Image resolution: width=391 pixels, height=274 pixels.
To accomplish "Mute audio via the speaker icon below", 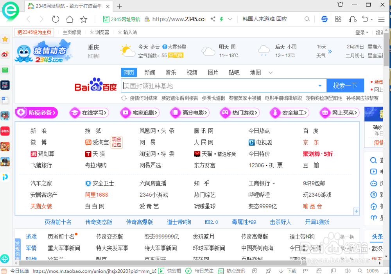I will coord(348,270).
